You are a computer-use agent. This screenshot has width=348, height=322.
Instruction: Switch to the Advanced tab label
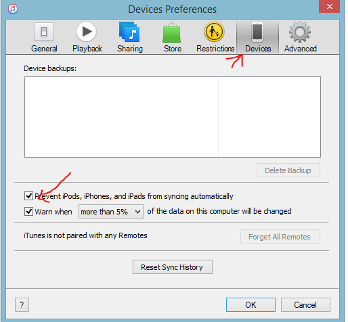[300, 49]
